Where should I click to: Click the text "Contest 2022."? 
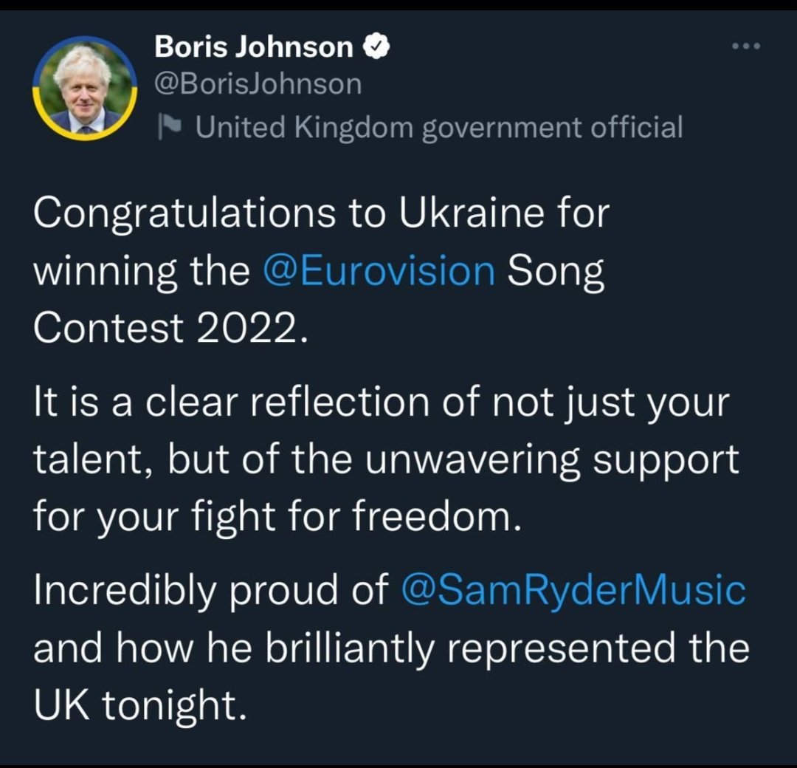(168, 326)
